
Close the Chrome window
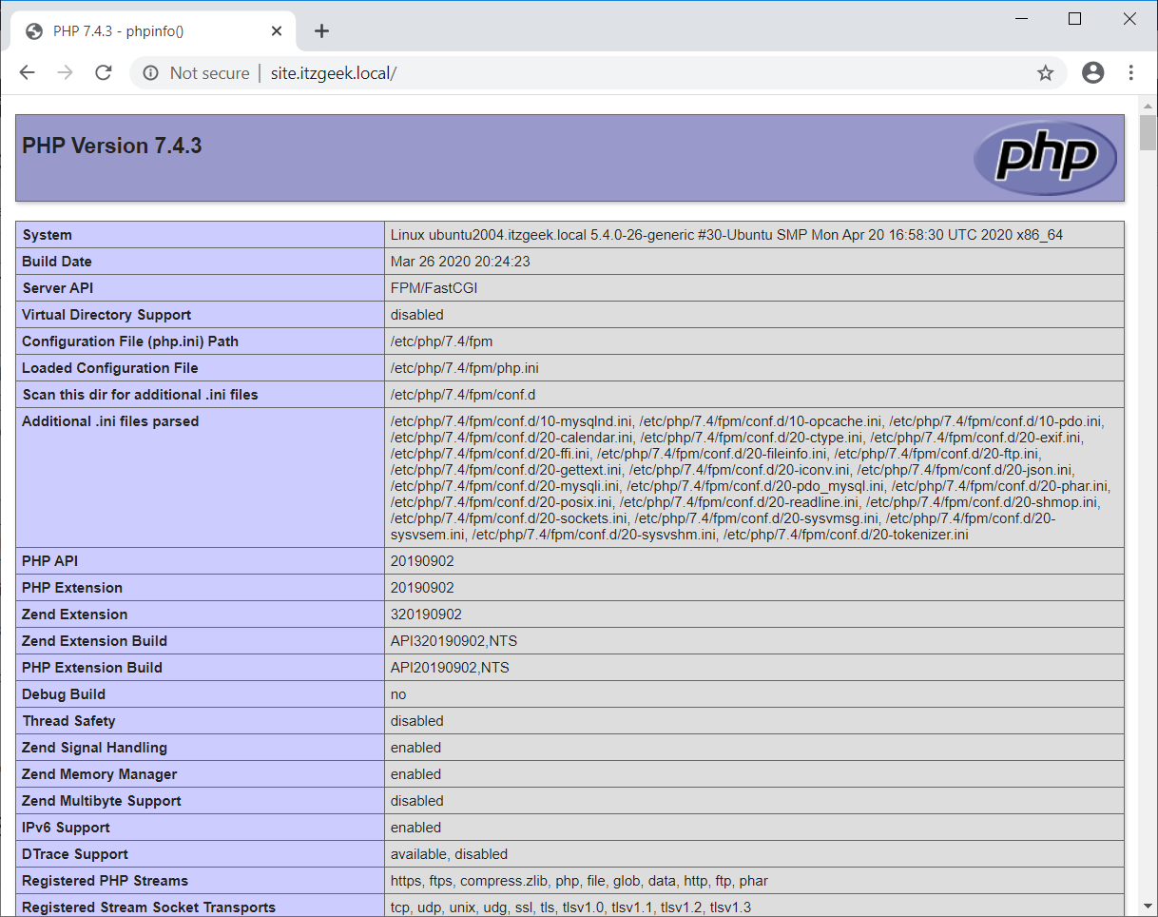pos(1129,18)
